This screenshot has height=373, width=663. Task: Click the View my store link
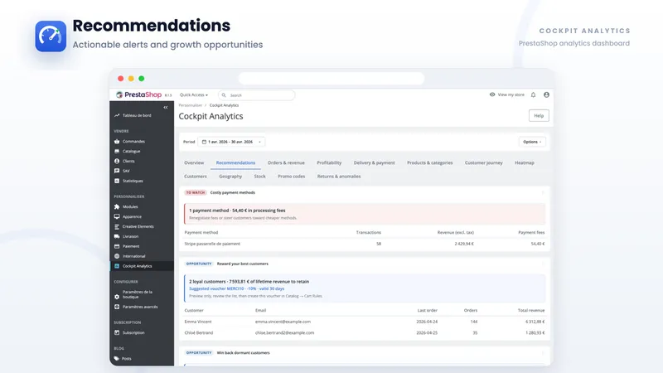tap(511, 94)
